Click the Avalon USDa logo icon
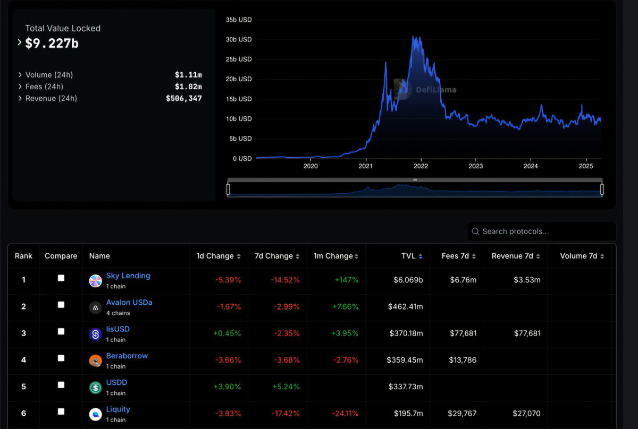The image size is (638, 429). click(95, 307)
